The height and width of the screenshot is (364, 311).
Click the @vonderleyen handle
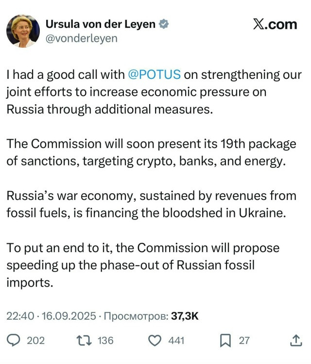pos(81,38)
